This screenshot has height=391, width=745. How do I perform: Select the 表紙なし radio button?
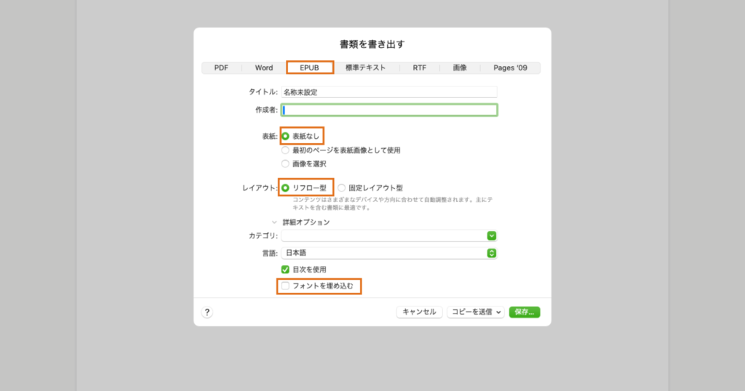[x=285, y=136]
